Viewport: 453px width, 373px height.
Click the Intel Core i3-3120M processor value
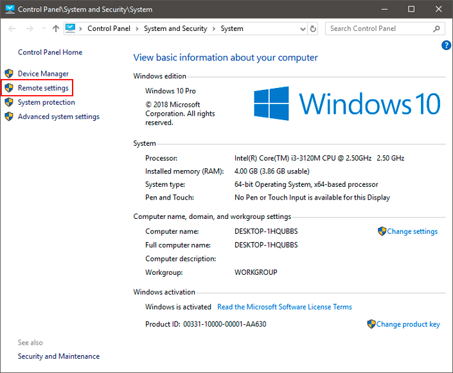319,158
